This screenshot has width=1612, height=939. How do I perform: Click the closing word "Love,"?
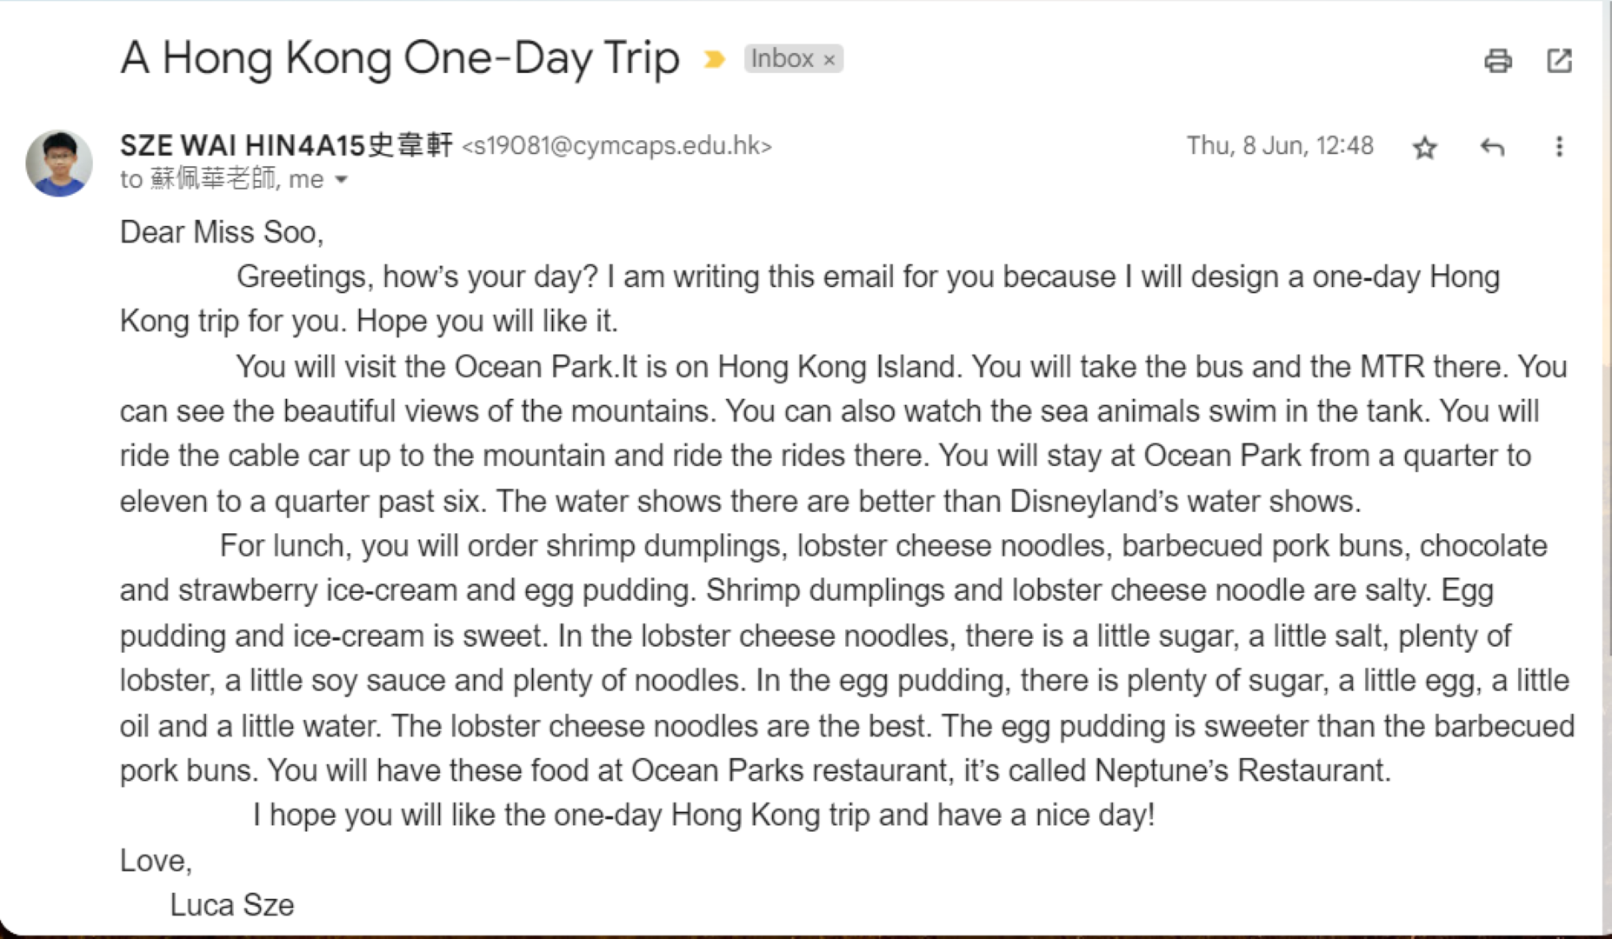click(156, 861)
